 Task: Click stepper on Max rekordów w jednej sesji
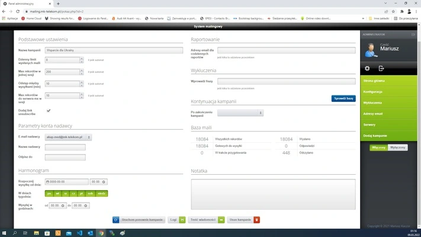(x=82, y=72)
